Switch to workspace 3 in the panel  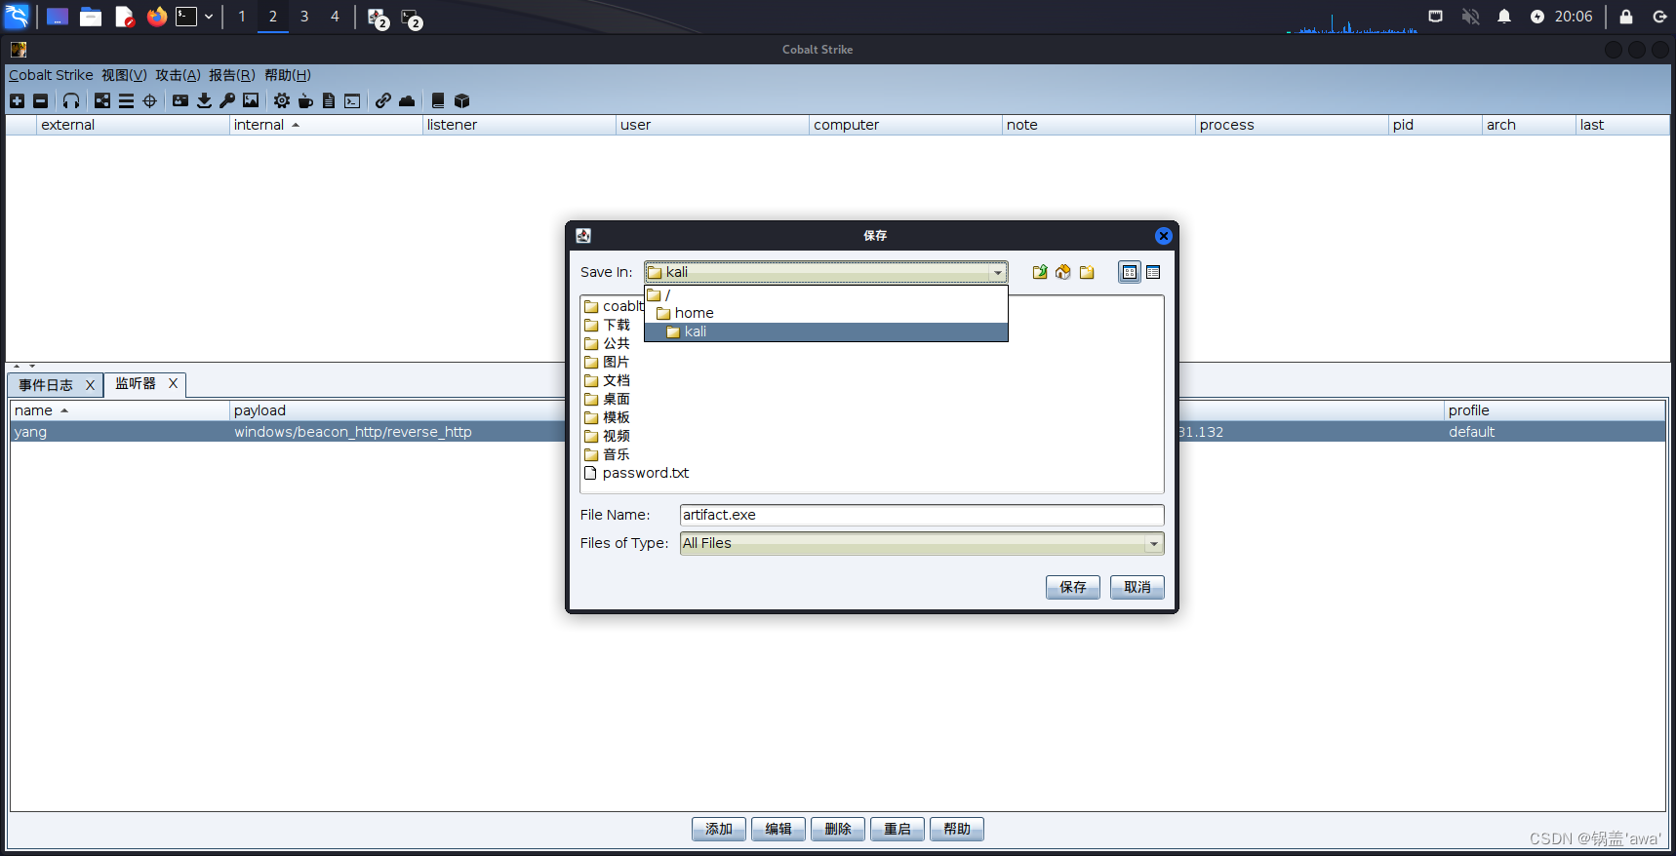(x=304, y=17)
